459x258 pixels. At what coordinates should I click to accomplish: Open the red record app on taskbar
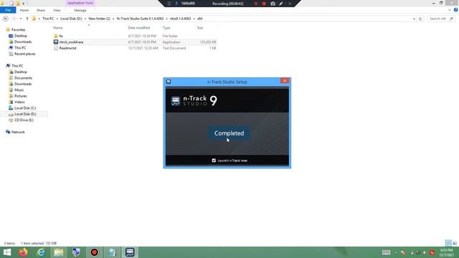[x=94, y=252]
